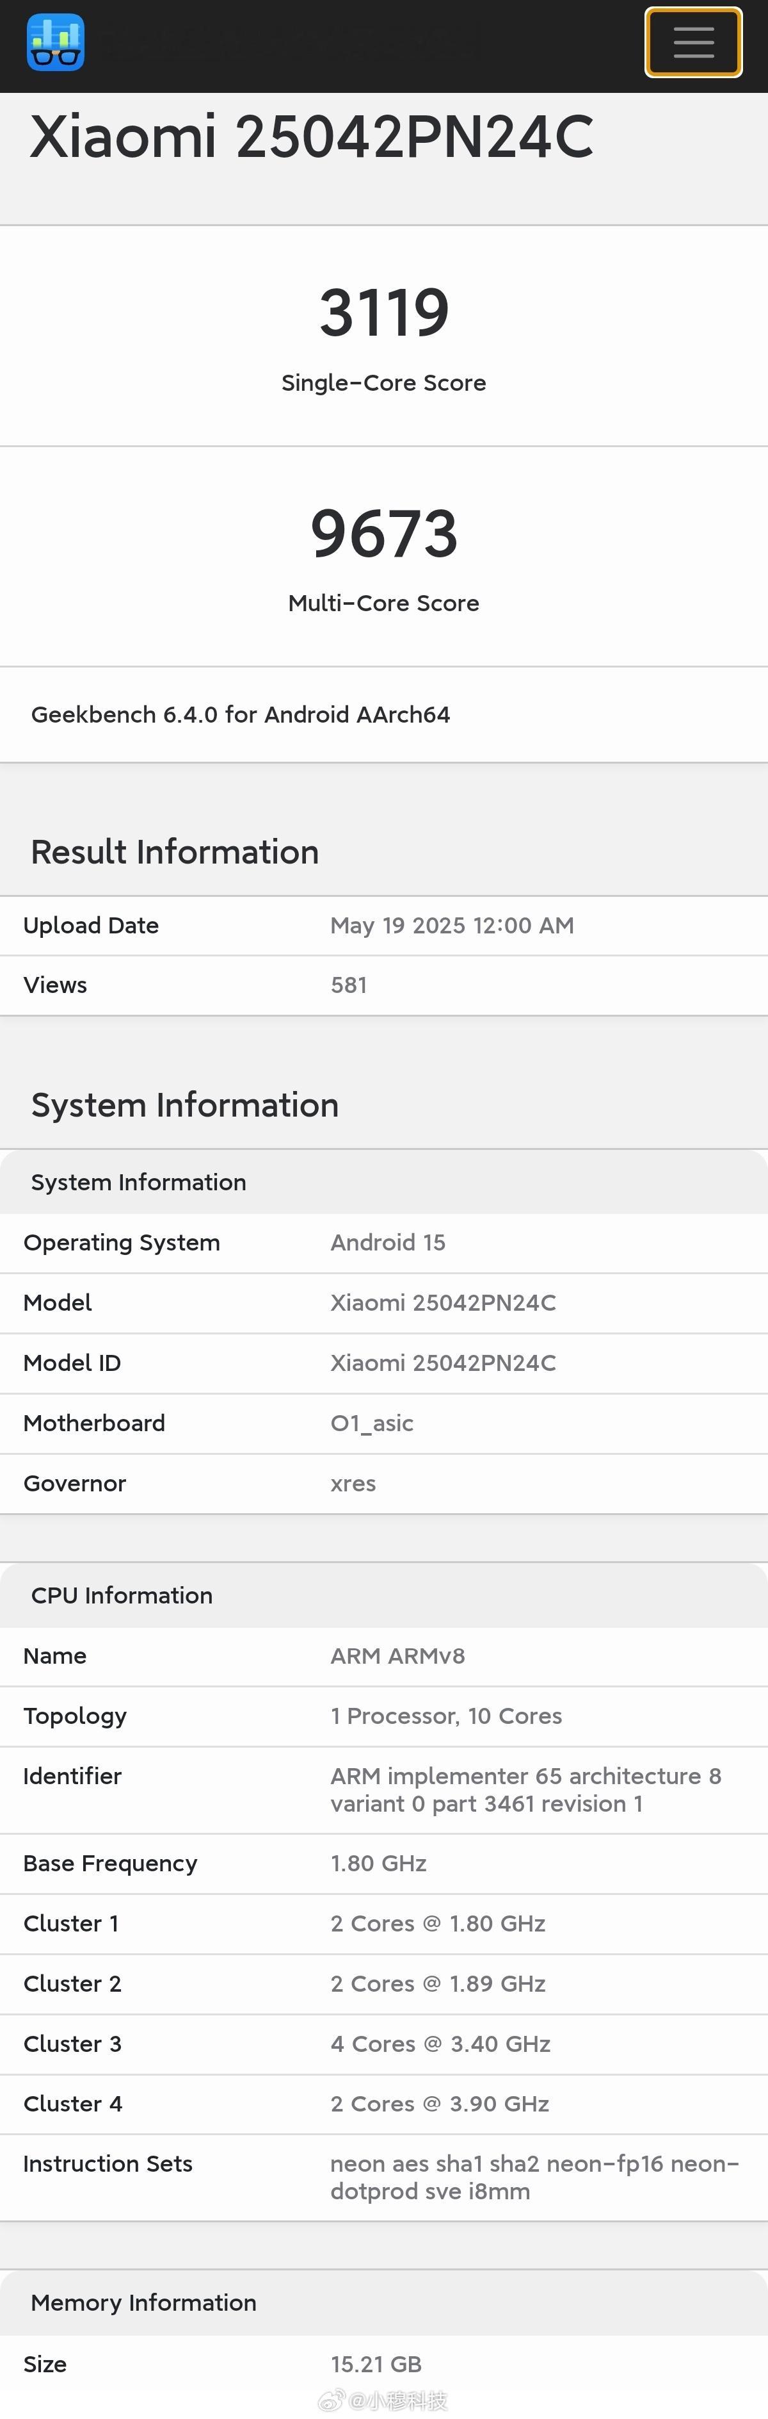Select Cluster 1 value 2 Cores @ 1.80 GHz

(x=437, y=1923)
